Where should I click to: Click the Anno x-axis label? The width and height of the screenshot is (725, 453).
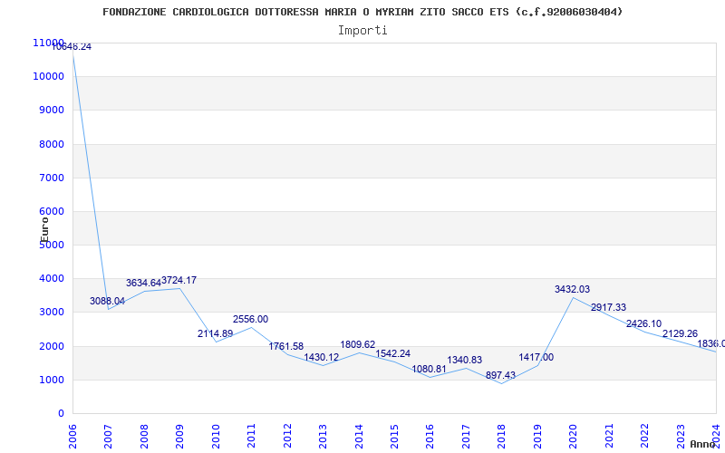pyautogui.click(x=702, y=444)
